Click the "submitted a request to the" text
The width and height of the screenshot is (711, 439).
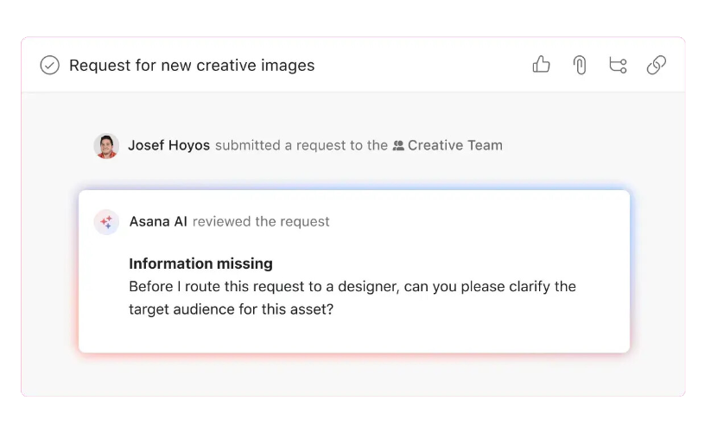pyautogui.click(x=301, y=145)
